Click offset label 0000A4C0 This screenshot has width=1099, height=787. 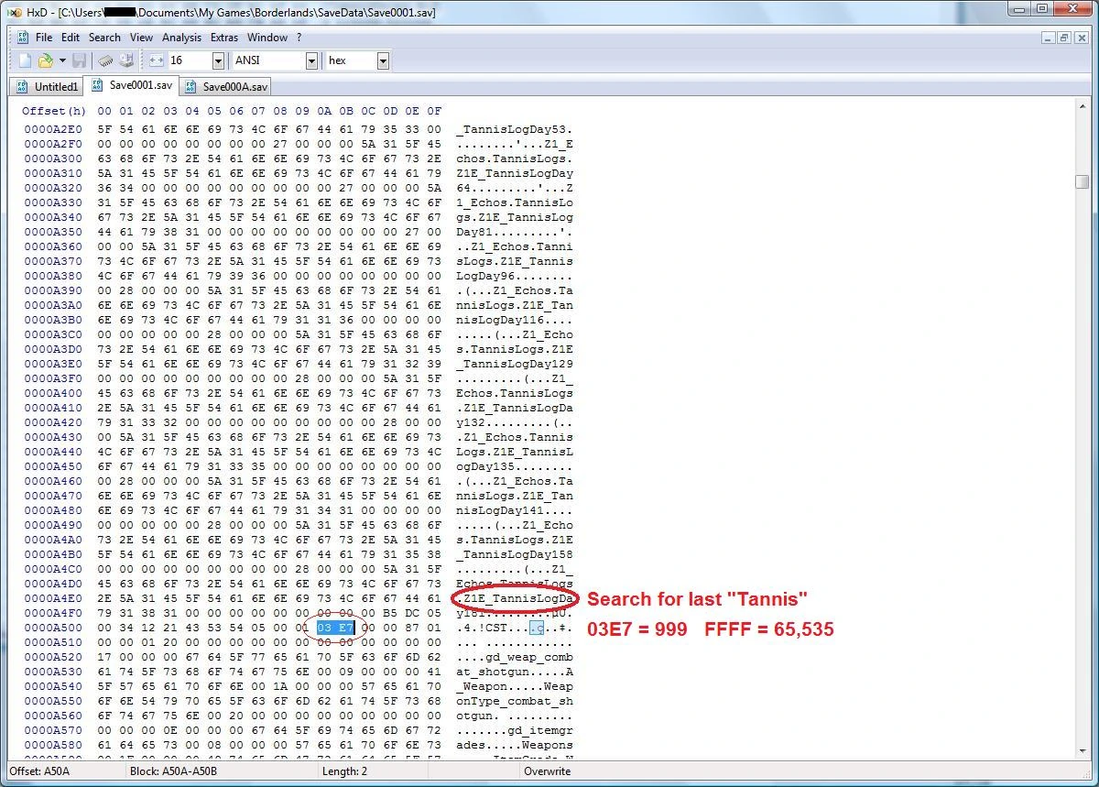pos(53,569)
